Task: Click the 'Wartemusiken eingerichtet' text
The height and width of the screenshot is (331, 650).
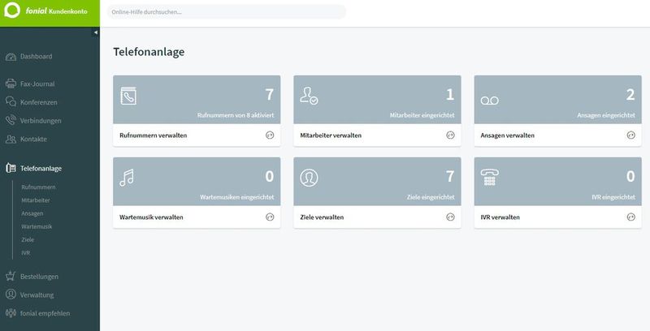Action: point(237,197)
